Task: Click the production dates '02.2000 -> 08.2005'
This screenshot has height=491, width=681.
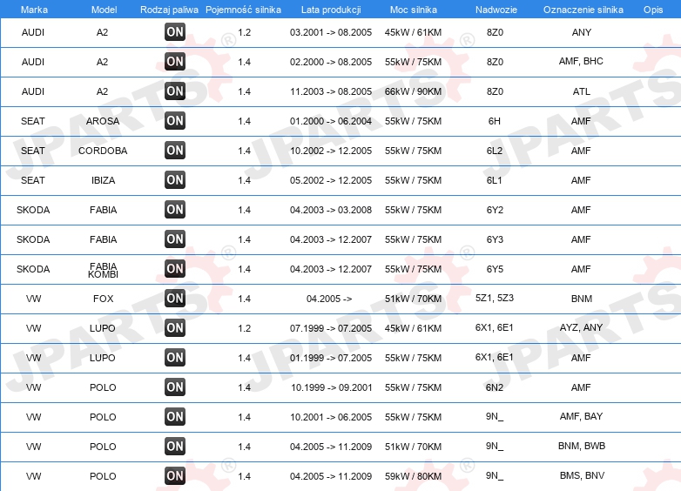Action: (x=331, y=62)
